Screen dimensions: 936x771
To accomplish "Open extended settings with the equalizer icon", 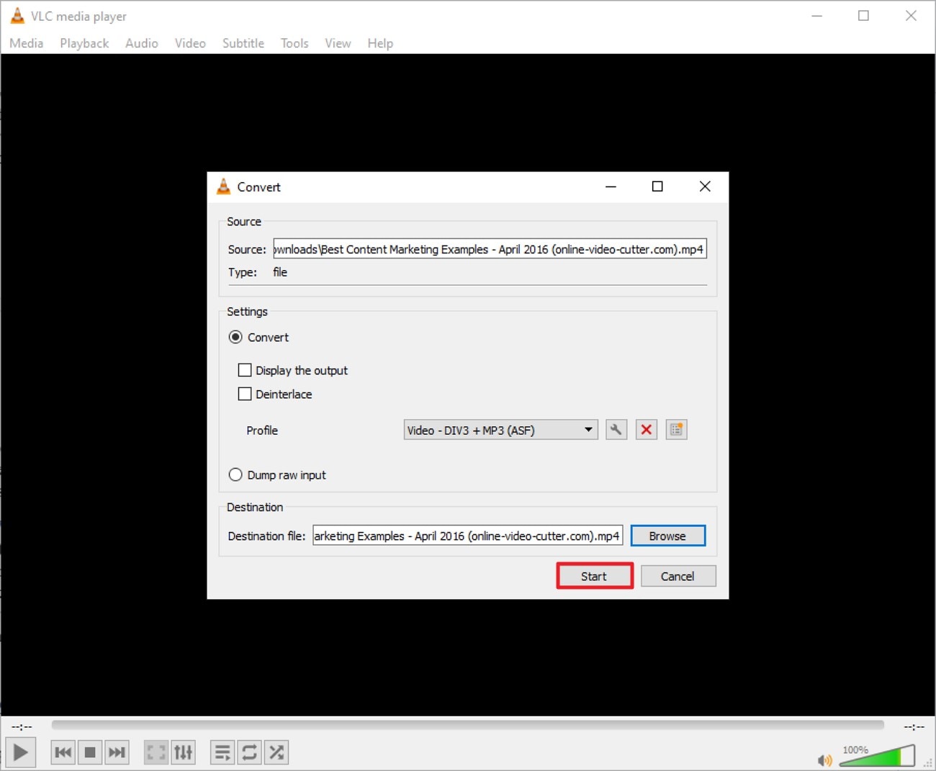I will 184,752.
